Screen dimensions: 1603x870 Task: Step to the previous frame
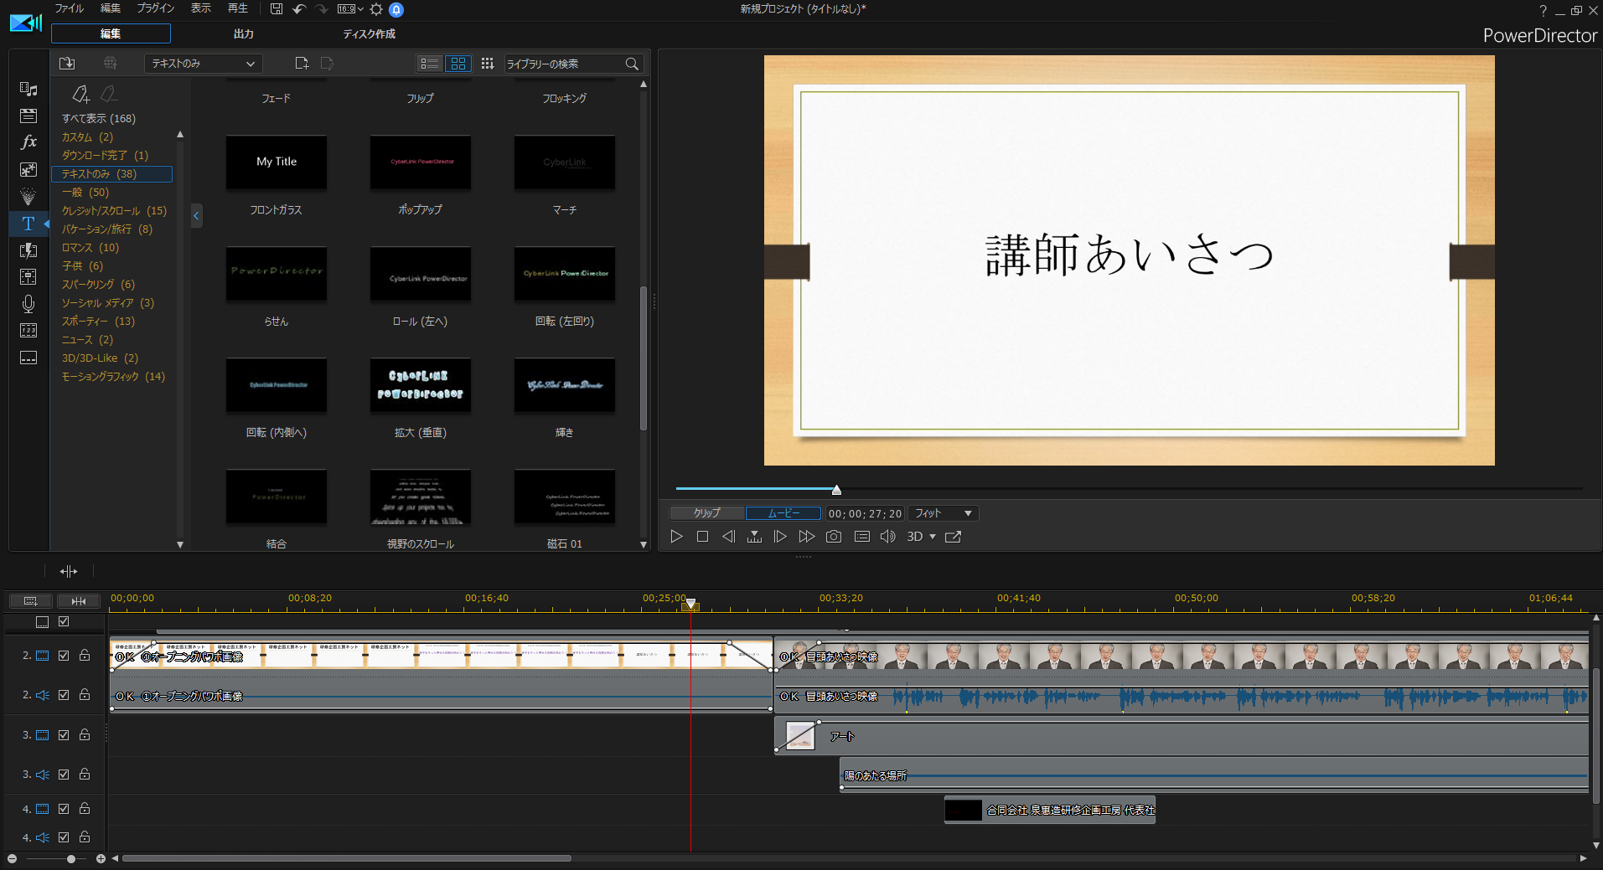(728, 537)
